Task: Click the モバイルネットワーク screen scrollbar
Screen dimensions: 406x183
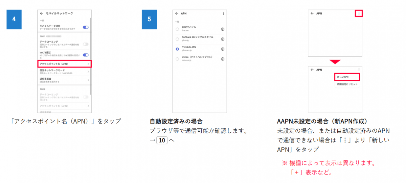Action: point(91,56)
